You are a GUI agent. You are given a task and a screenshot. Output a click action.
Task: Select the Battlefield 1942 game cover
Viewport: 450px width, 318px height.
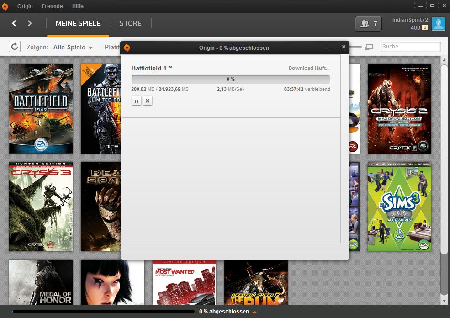pyautogui.click(x=41, y=108)
